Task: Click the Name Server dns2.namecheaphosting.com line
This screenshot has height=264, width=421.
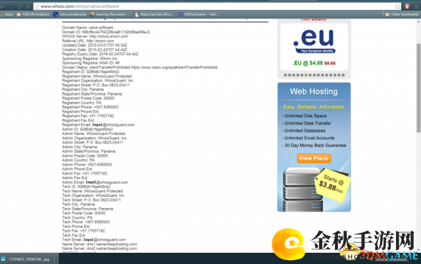Action: point(99,248)
